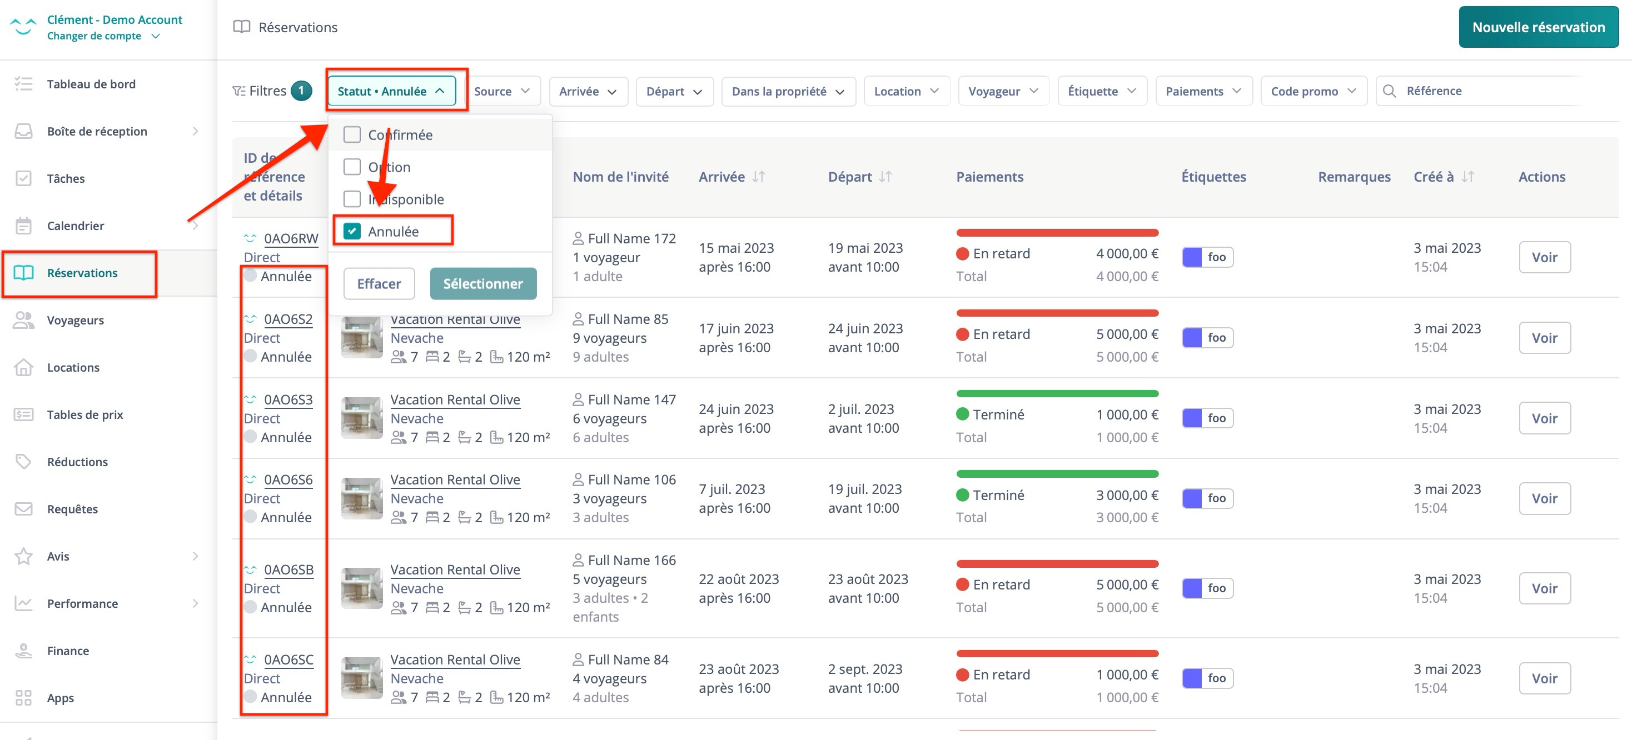Screen dimensions: 1632x740
Task: Check the Confirmée status checkbox
Action: click(x=352, y=135)
